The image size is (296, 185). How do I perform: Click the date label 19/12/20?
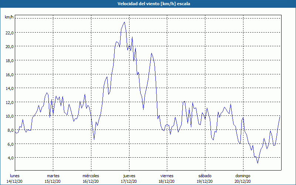[x=205, y=181]
